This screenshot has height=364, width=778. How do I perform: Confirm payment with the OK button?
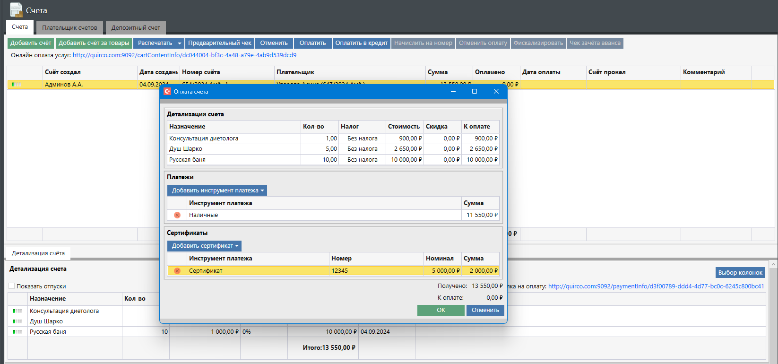[x=441, y=310]
